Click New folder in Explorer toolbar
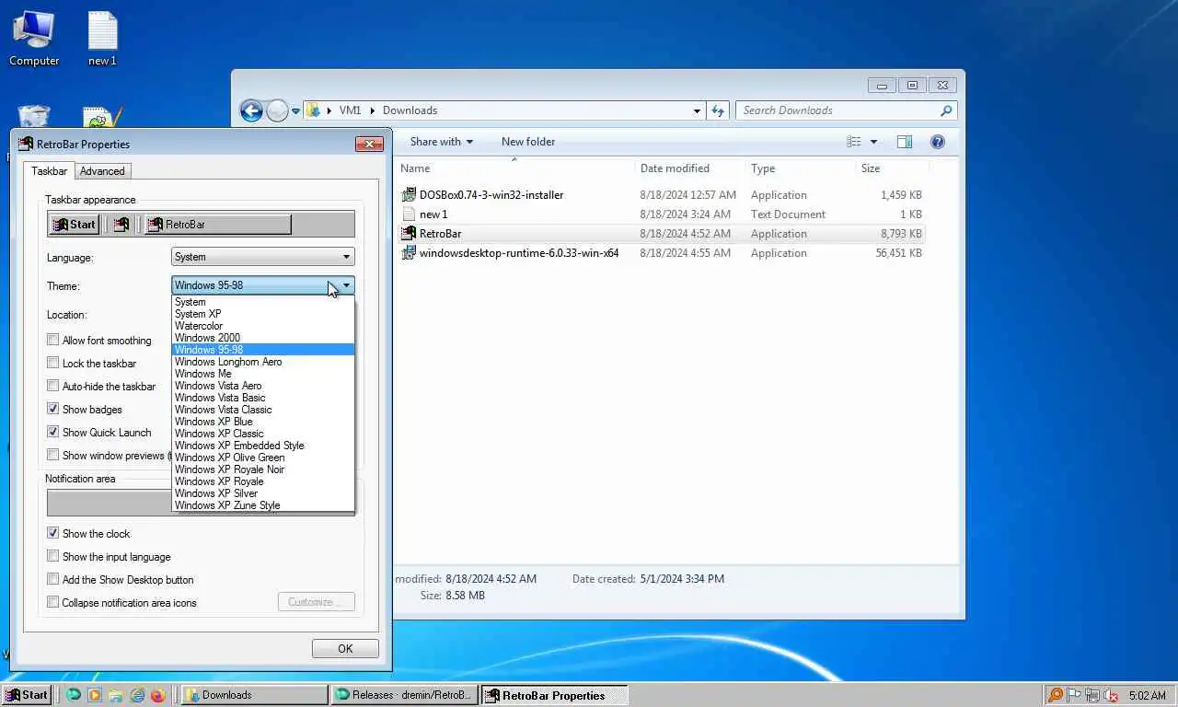 528,142
